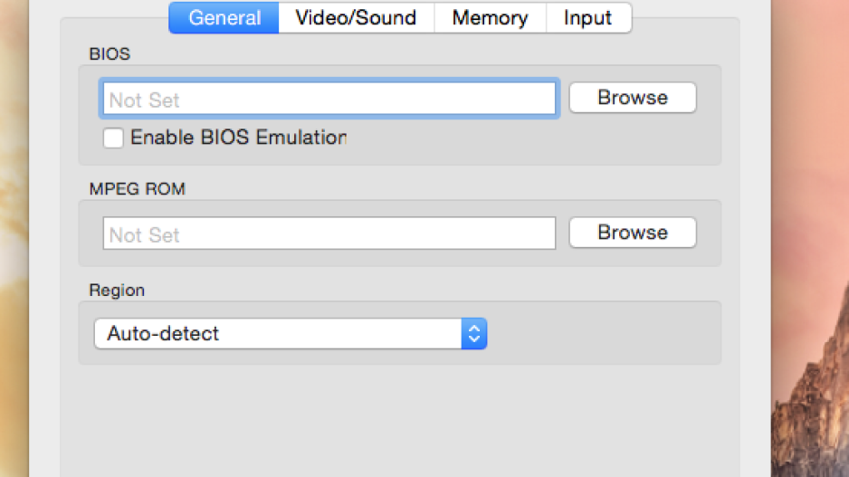849x477 pixels.
Task: Browse for a BIOS file
Action: coord(633,98)
